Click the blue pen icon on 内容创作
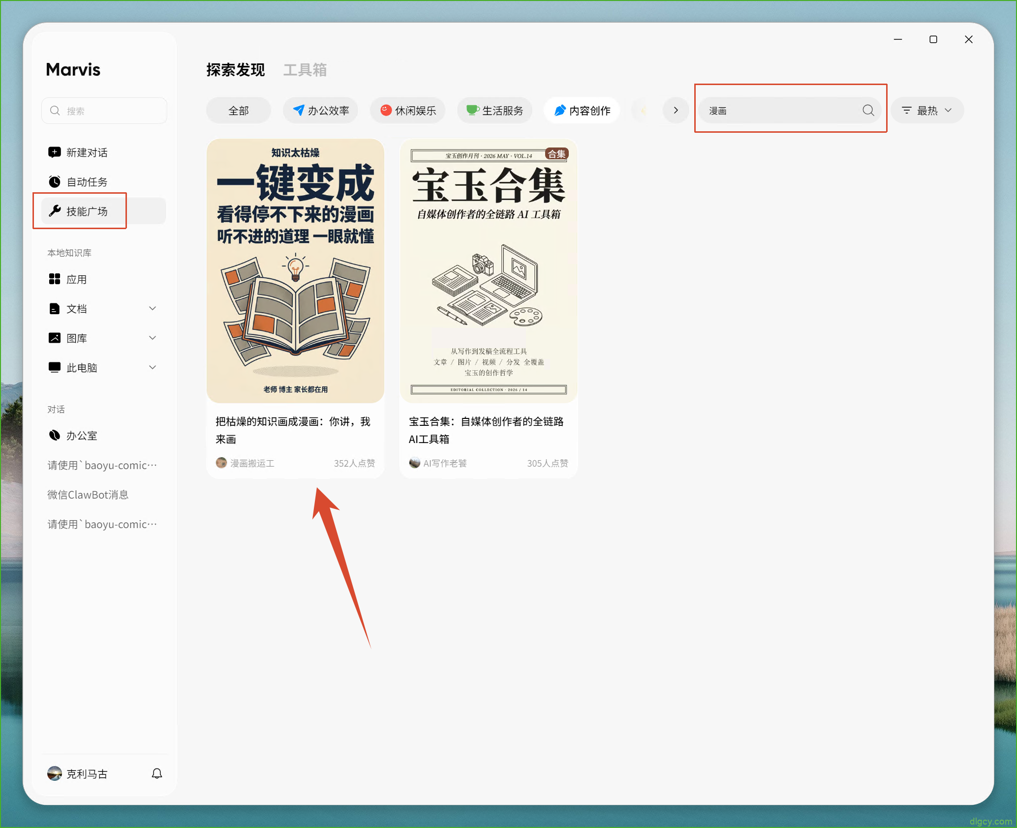 [x=560, y=110]
